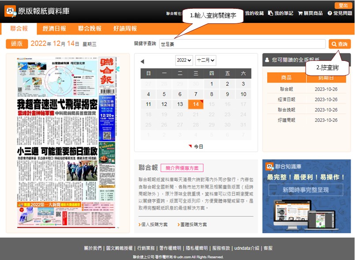Click the 查詢 search magnifier button
This screenshot has height=260, width=355.
(x=340, y=44)
